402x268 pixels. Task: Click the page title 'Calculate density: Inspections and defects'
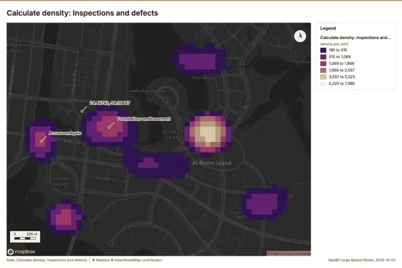click(82, 13)
